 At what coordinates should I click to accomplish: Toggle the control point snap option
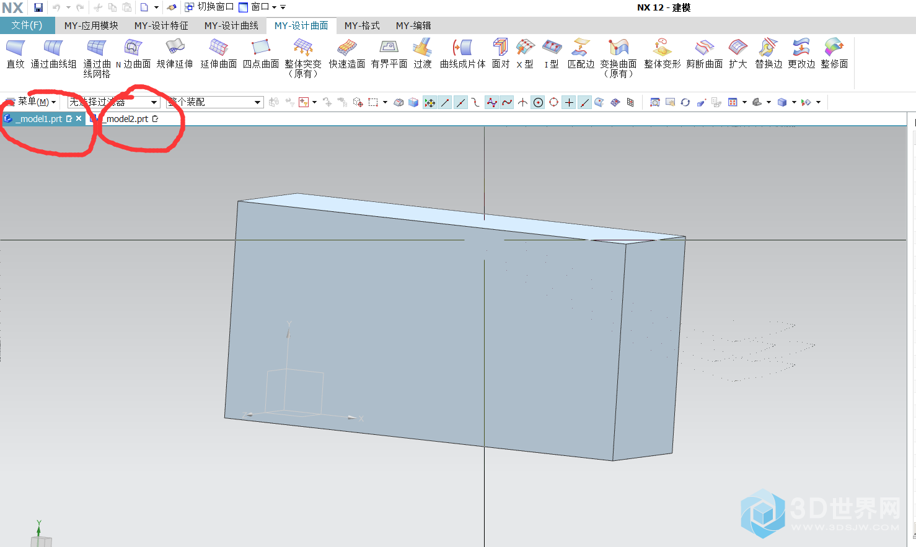476,102
